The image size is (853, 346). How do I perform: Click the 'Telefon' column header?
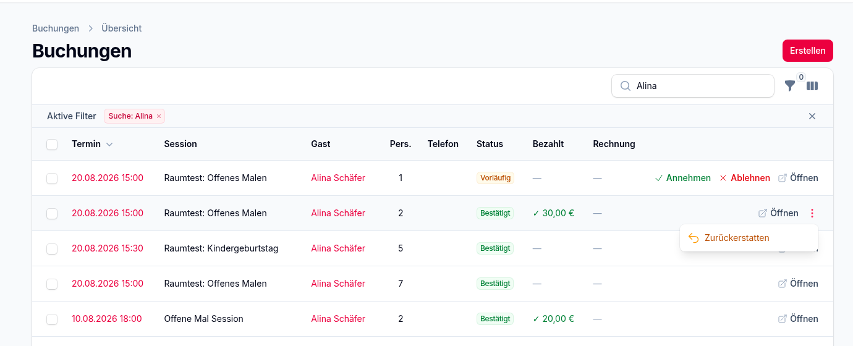coord(443,144)
